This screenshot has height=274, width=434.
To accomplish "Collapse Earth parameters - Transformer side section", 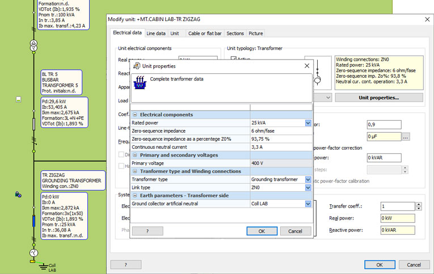I will [x=134, y=196].
